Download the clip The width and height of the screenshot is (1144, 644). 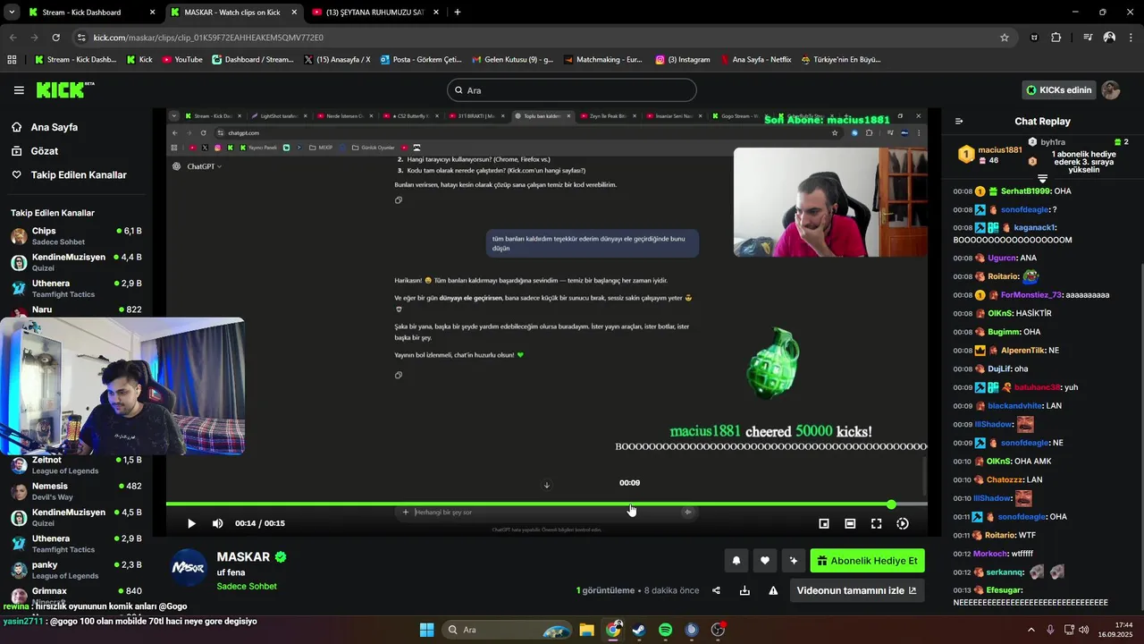(x=744, y=590)
